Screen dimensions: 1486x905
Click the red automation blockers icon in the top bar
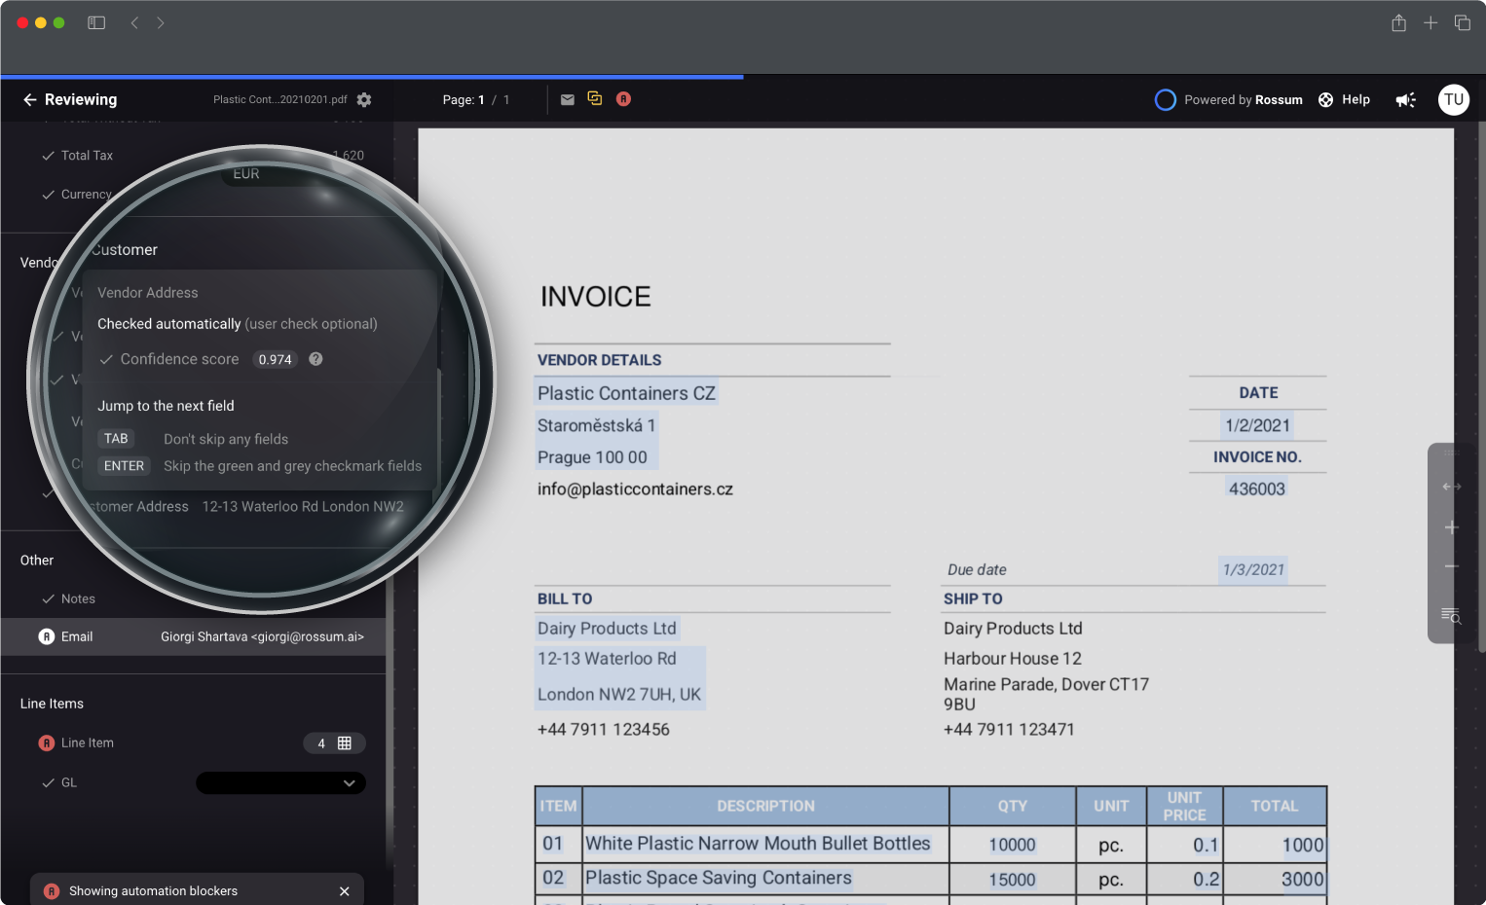click(623, 99)
